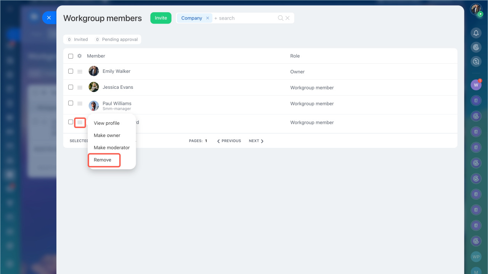This screenshot has width=488, height=274.
Task: Open the purple W workgroup avatar
Action: pyautogui.click(x=476, y=85)
